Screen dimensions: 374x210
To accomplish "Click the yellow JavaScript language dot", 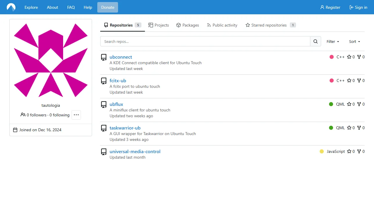I will 322,151.
